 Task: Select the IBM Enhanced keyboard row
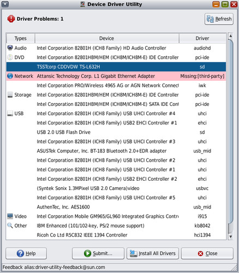(116, 225)
